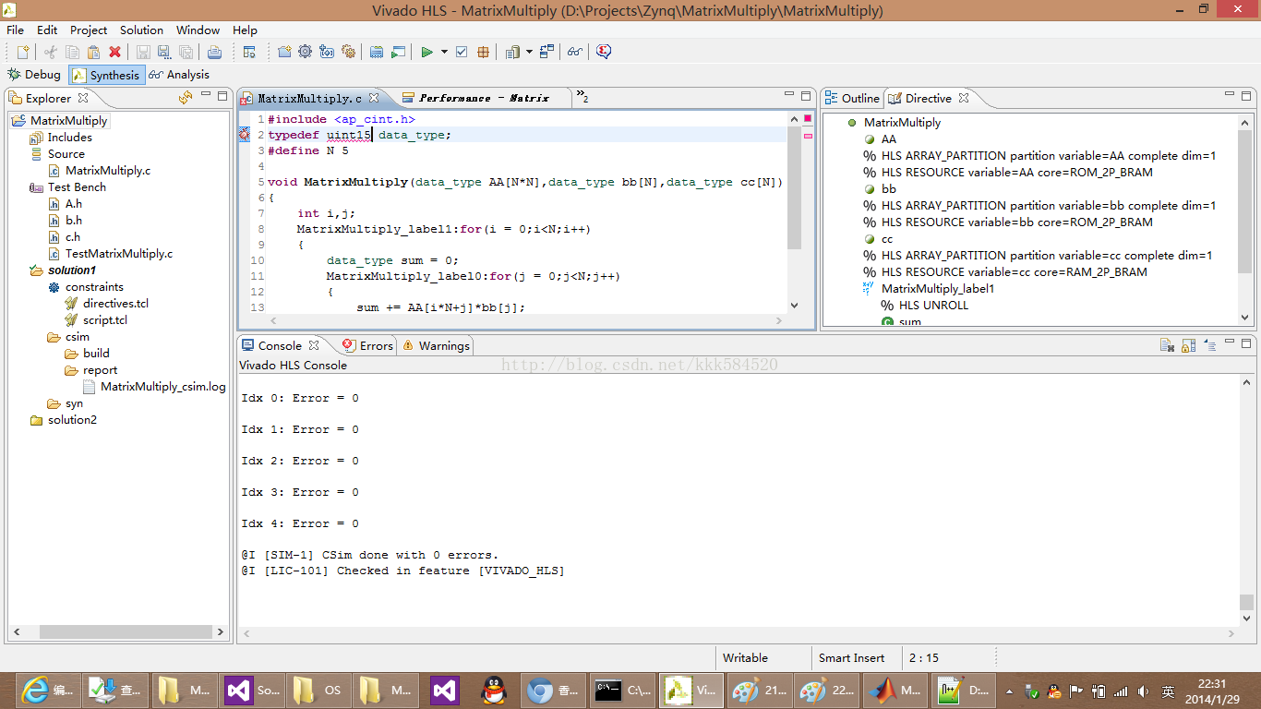Screen dimensions: 1261x709
Task: Click the Print toolbar icon
Action: [x=214, y=52]
